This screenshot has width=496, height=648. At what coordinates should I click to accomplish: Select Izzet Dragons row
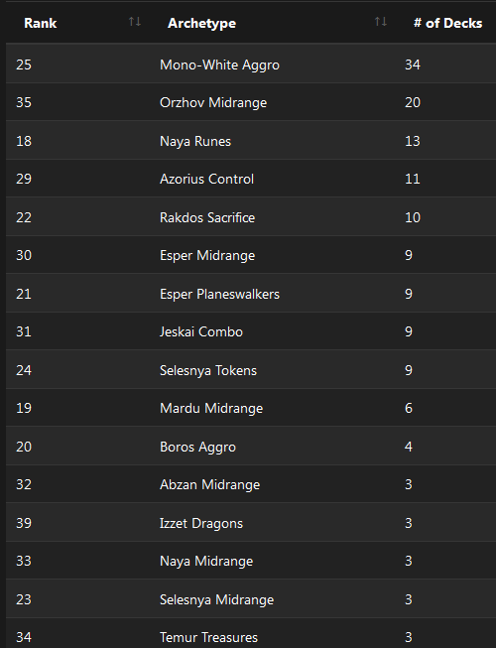click(x=251, y=523)
